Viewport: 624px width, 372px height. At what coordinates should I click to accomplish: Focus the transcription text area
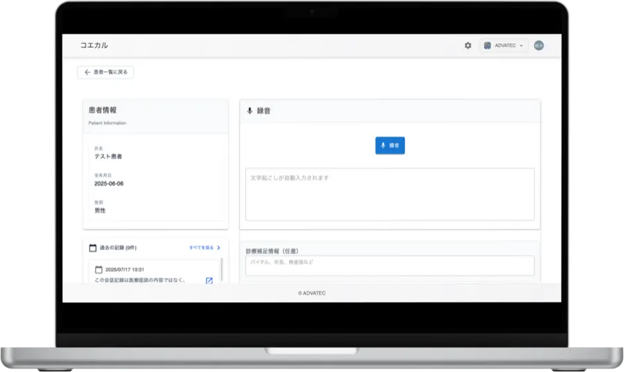(390, 194)
